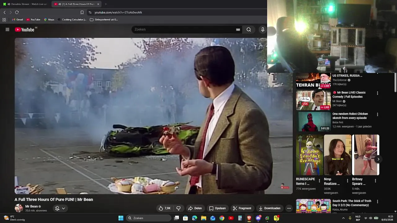The image size is (397, 223).
Task: Open options menu for South Park video
Action: (377, 201)
